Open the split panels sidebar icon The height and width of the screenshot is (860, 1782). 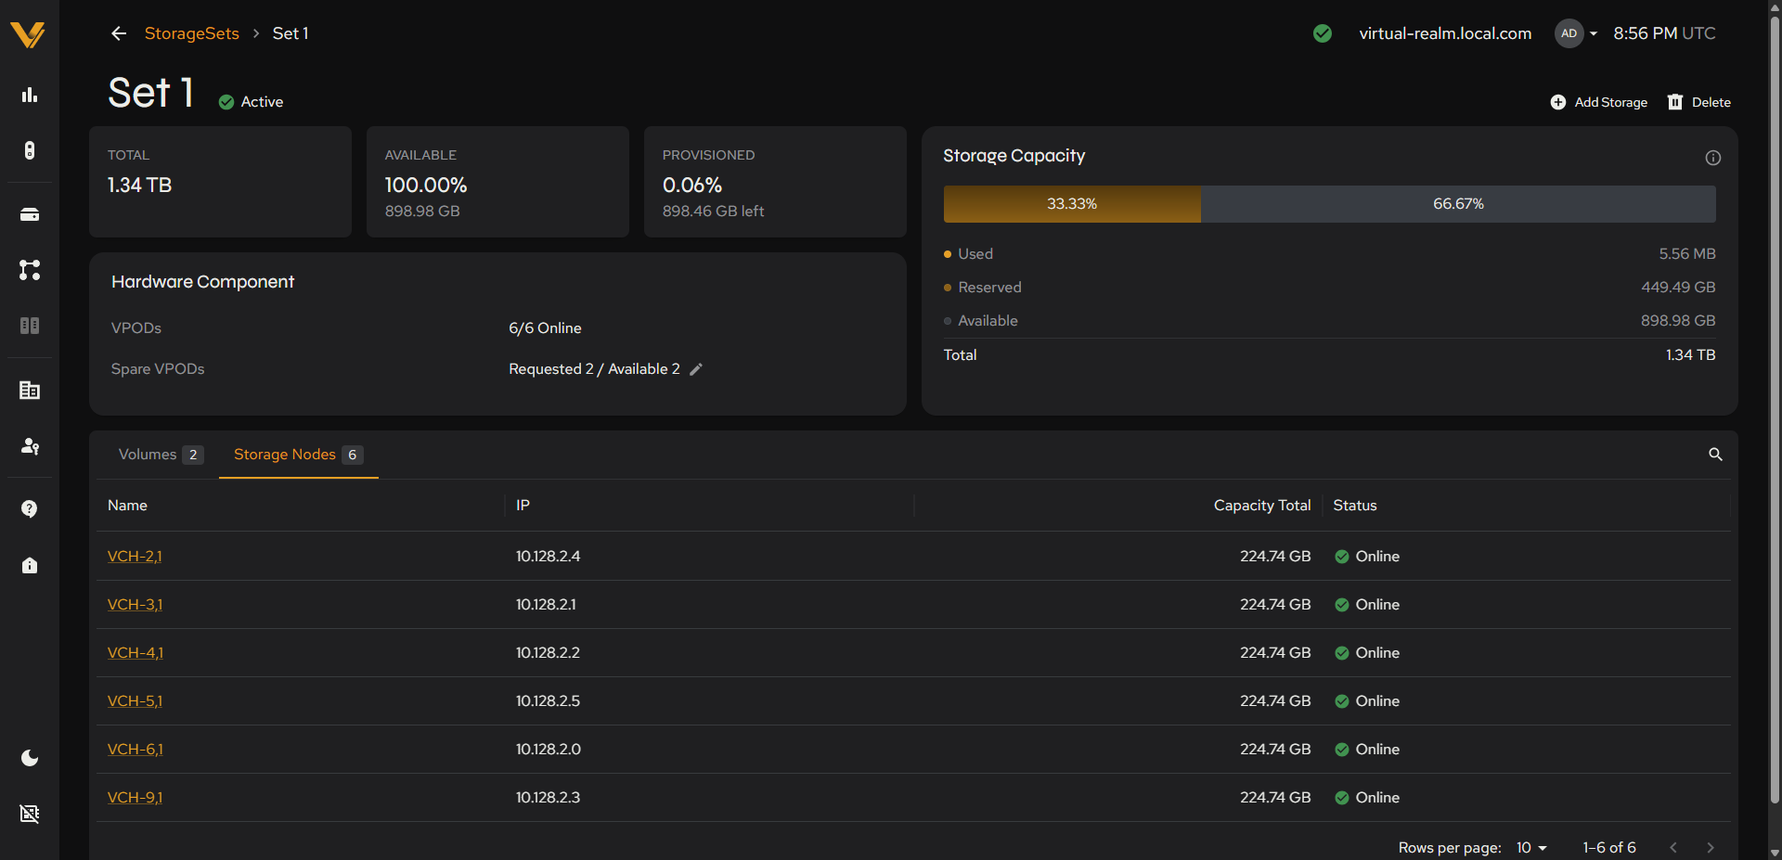tap(30, 326)
